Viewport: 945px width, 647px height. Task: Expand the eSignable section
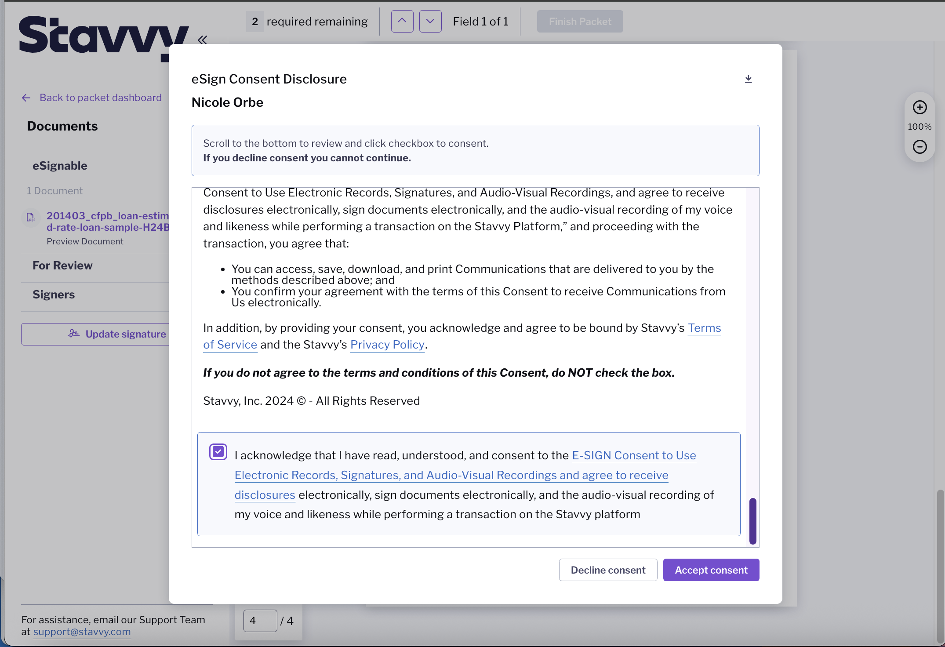pos(60,166)
